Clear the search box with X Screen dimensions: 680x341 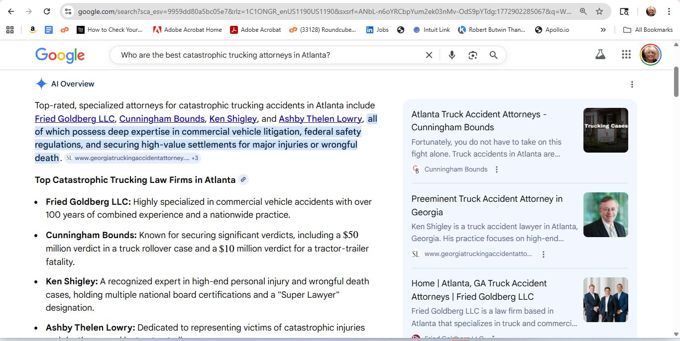[429, 55]
